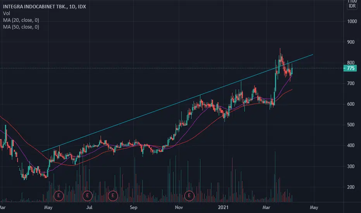The width and height of the screenshot is (361, 213).
Task: Click the Nov label on time axis
Action: [179, 208]
